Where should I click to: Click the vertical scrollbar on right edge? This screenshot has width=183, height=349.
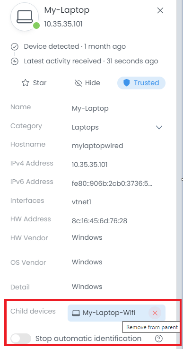pos(179,174)
